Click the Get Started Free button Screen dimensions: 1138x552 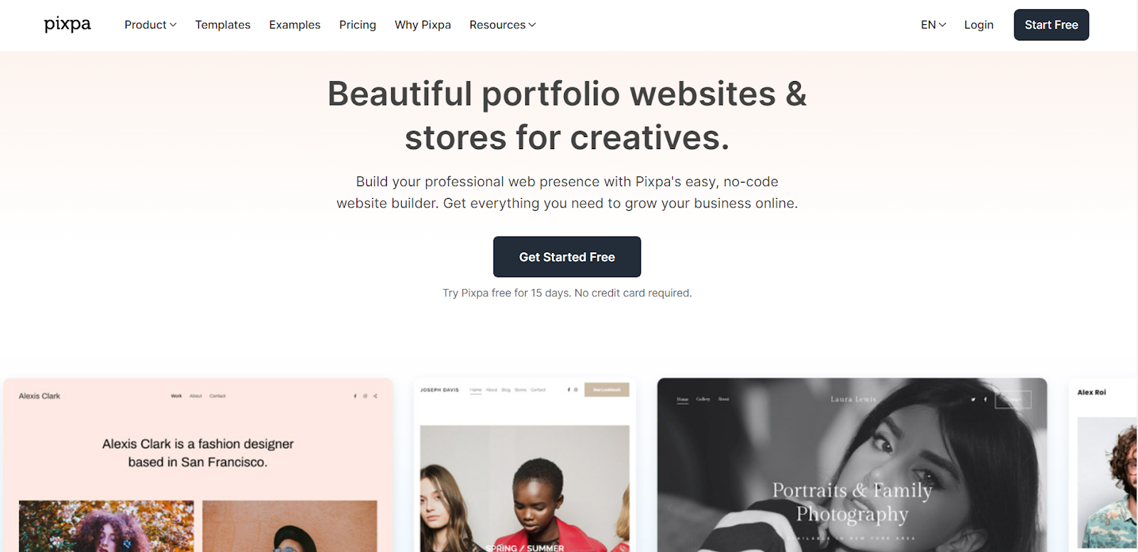point(567,257)
